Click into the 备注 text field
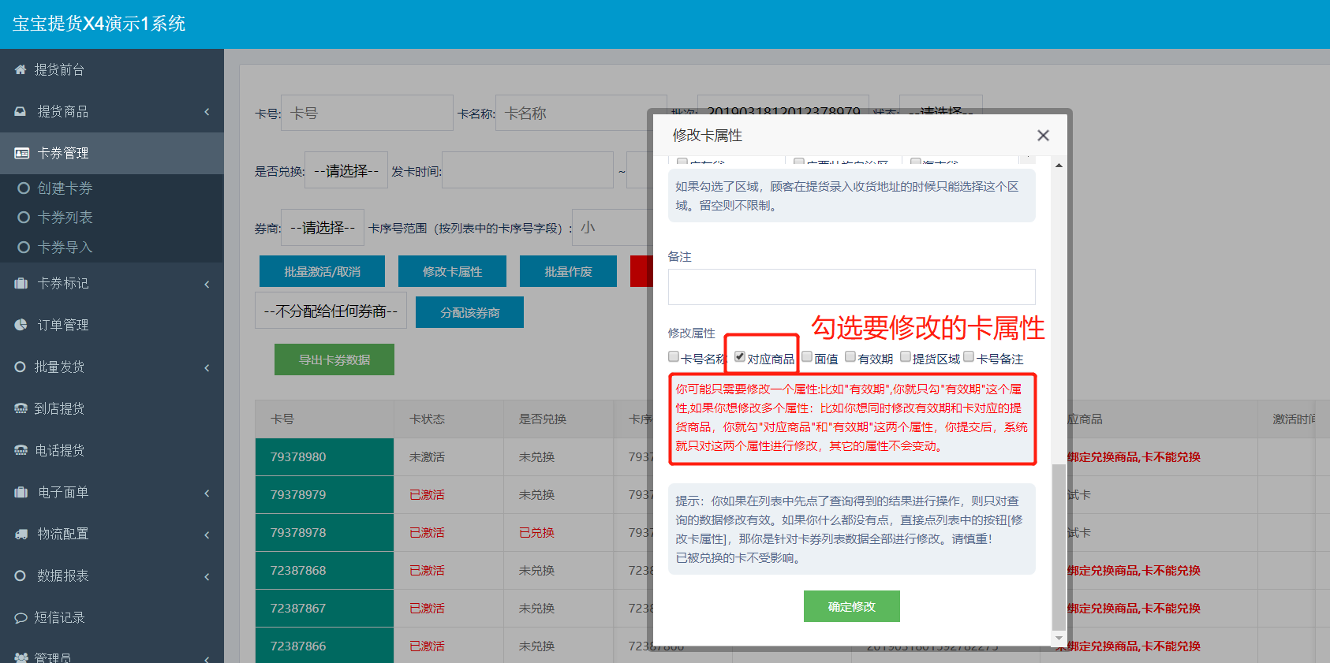 coord(851,287)
